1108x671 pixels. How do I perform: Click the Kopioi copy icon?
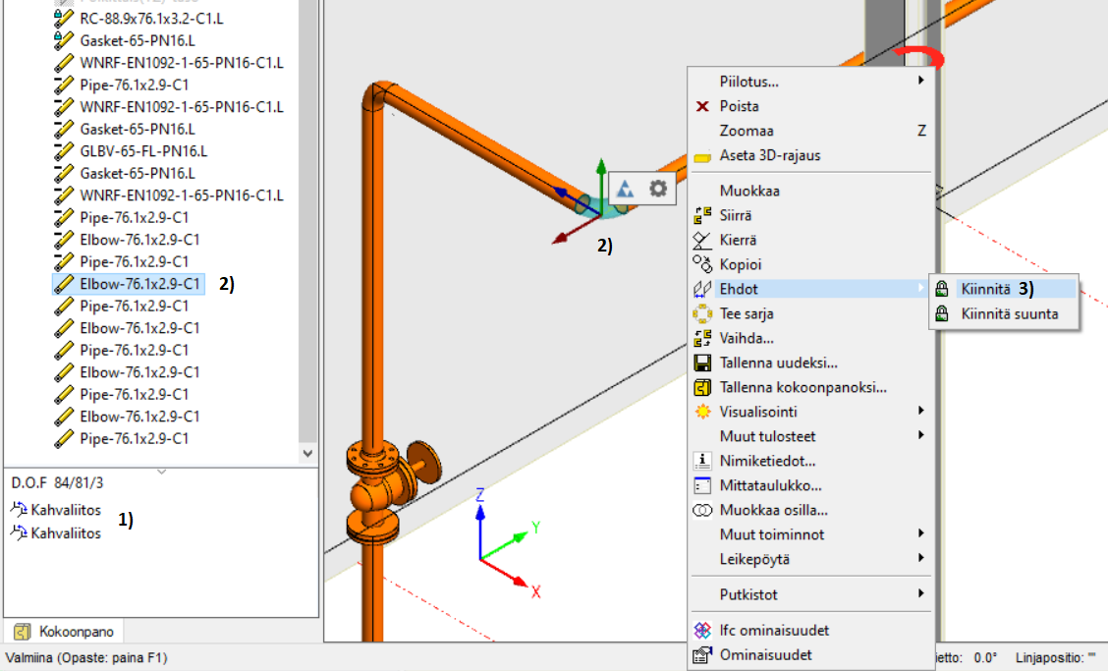(x=702, y=264)
